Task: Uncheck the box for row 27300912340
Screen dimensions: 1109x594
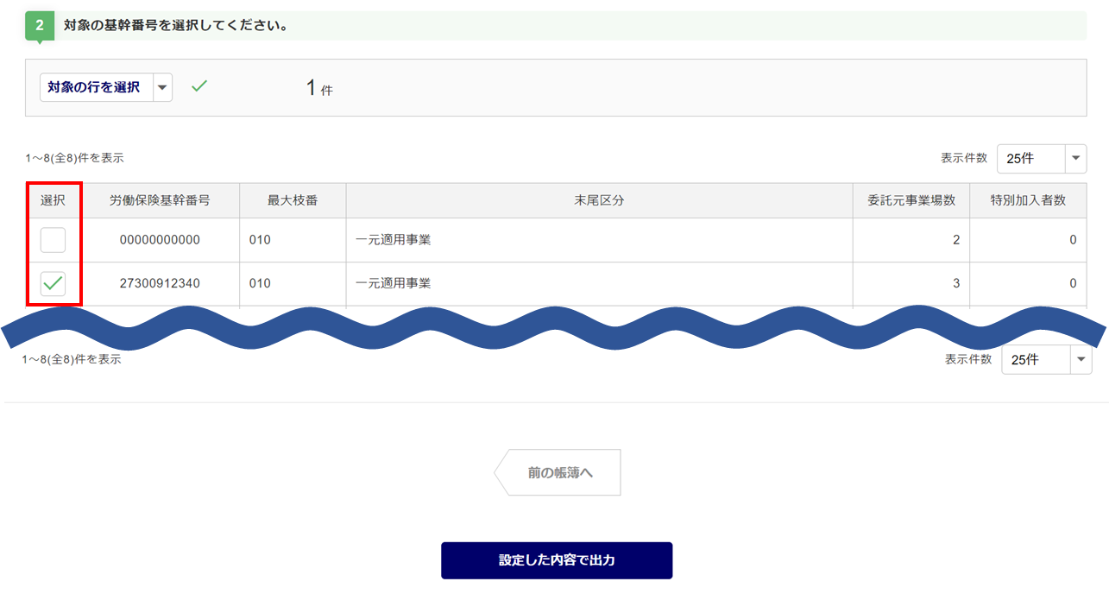Action: point(53,283)
